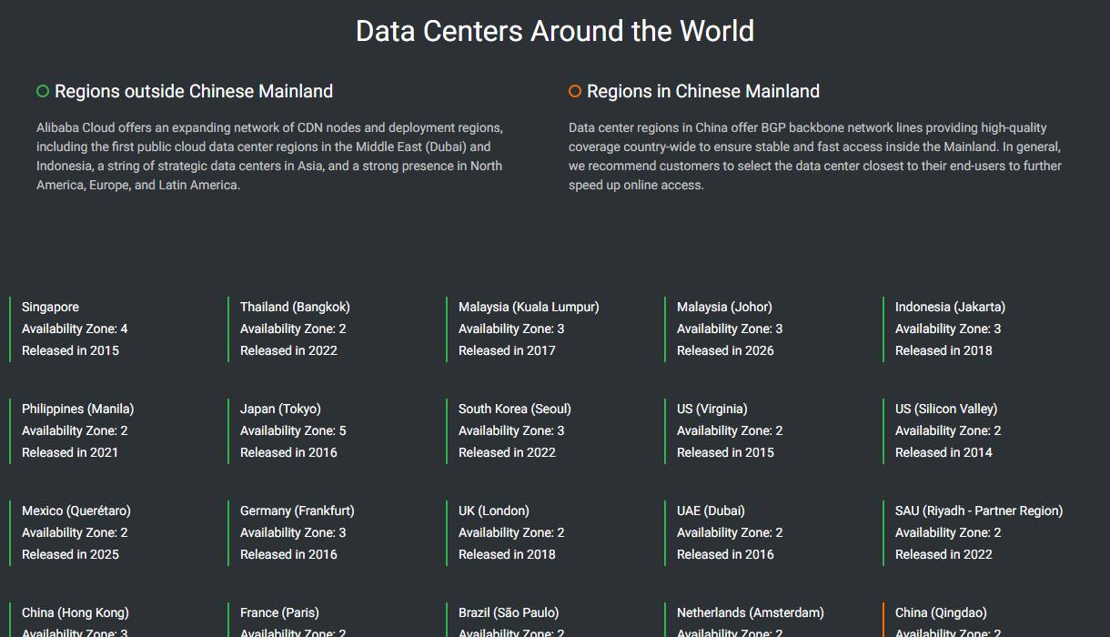Click "Released in 2021" under Philippines (Manila)
The width and height of the screenshot is (1110, 637).
tap(70, 452)
